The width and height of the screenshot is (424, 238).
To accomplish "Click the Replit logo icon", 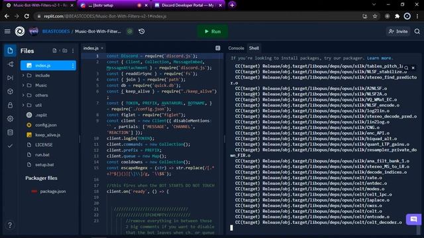I will pyautogui.click(x=20, y=31).
